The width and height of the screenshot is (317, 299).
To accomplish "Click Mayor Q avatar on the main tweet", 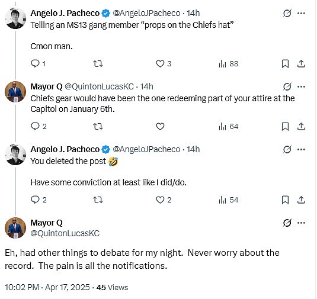I will point(15,228).
